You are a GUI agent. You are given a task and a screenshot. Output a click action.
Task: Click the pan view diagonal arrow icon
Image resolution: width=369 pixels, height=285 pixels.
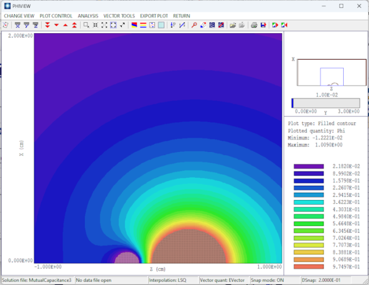click(x=122, y=25)
